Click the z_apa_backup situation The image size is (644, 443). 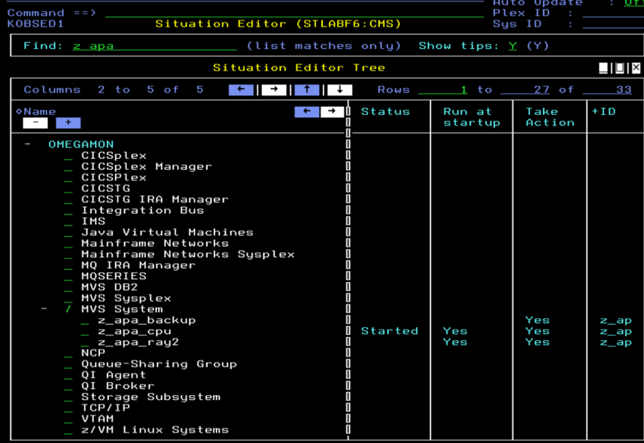pyautogui.click(x=147, y=320)
